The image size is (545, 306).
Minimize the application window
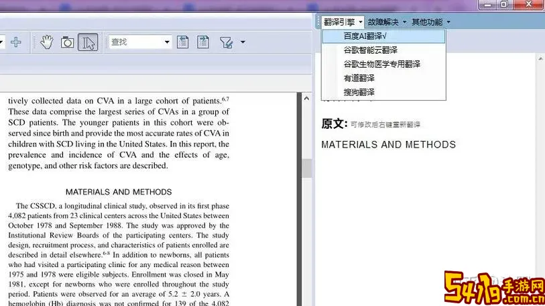point(488,5)
